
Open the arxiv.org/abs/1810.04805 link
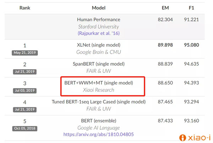pyautogui.click(x=99, y=135)
